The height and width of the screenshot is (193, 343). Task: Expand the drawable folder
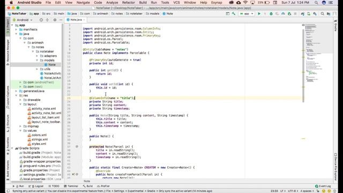point(20,100)
